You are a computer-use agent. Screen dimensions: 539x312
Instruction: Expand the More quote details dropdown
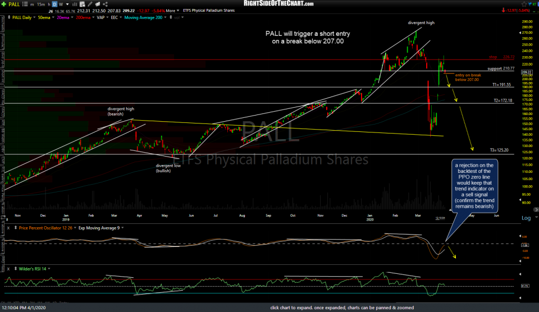[x=172, y=11]
